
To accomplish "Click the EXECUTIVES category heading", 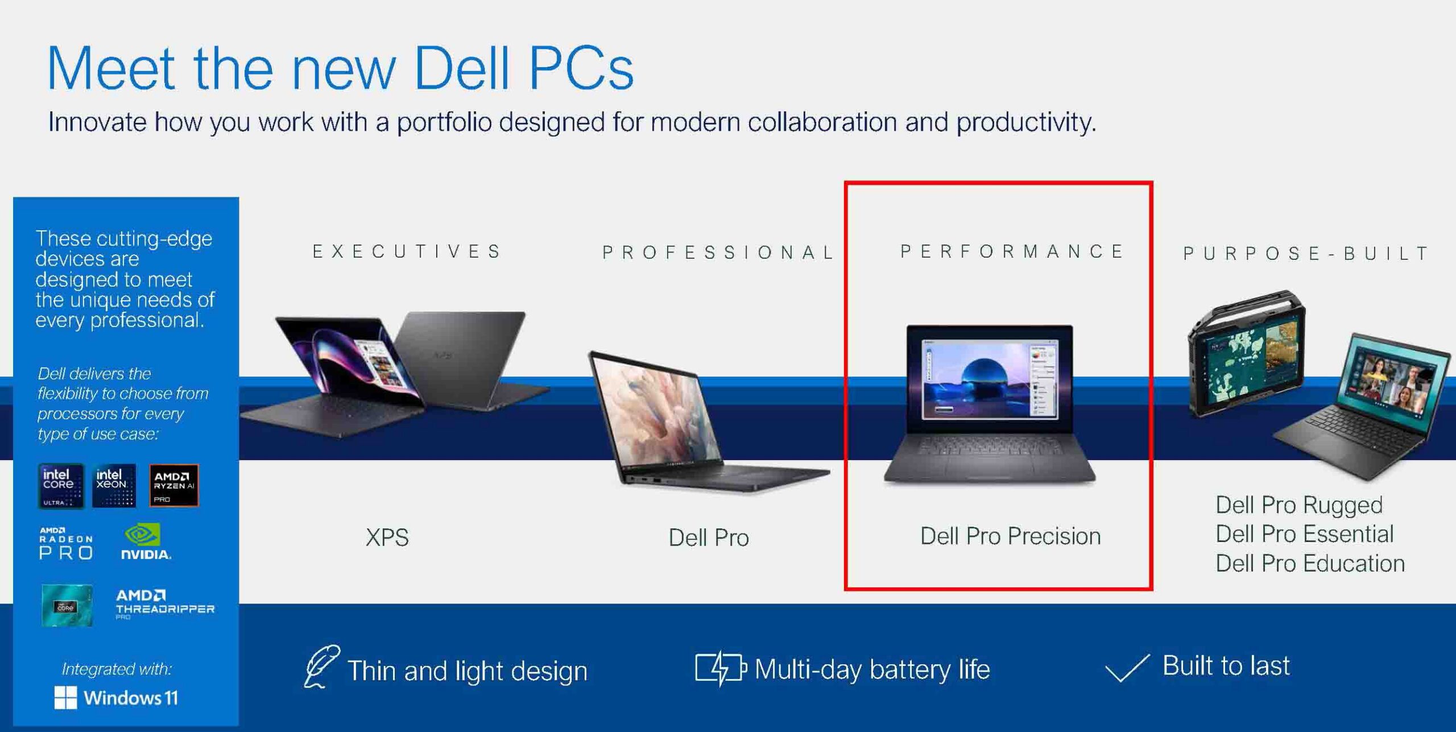I will click(407, 251).
